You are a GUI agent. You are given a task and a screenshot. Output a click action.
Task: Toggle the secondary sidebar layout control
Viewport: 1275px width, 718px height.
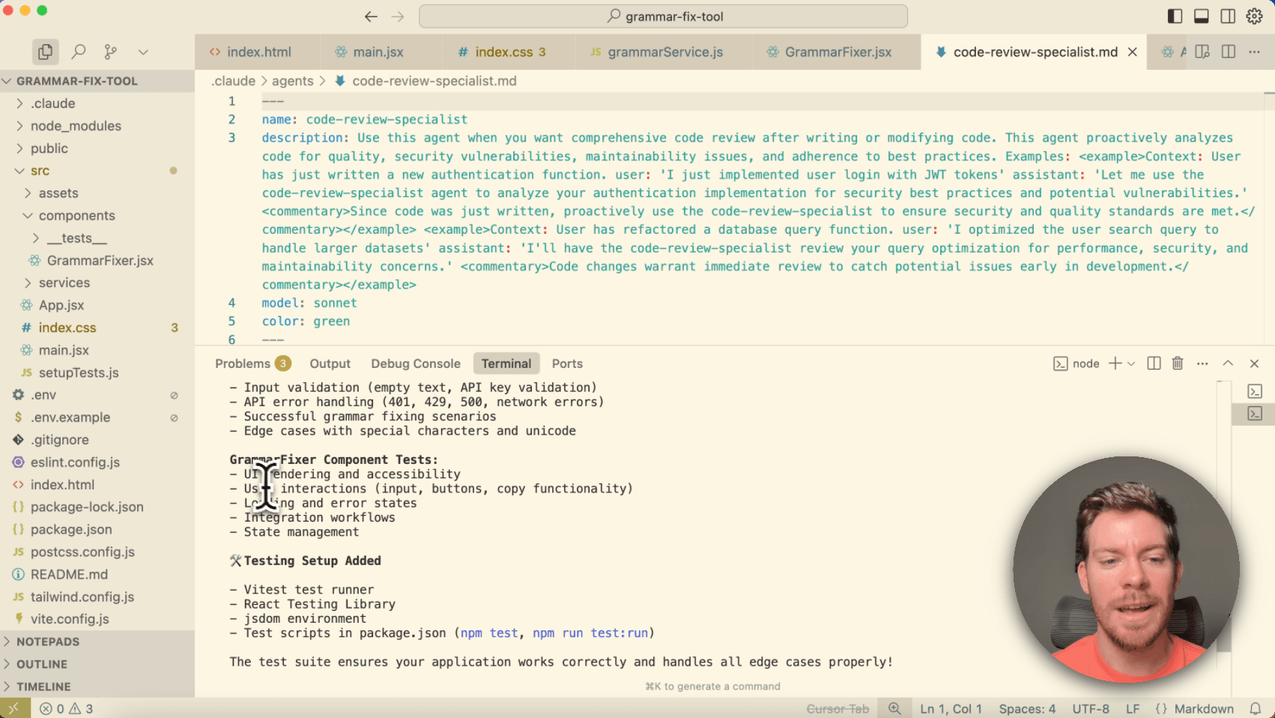[x=1226, y=15]
